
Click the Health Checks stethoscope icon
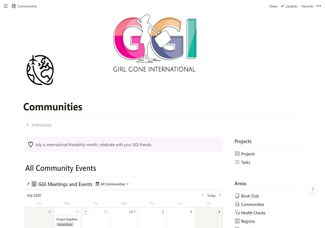point(237,213)
